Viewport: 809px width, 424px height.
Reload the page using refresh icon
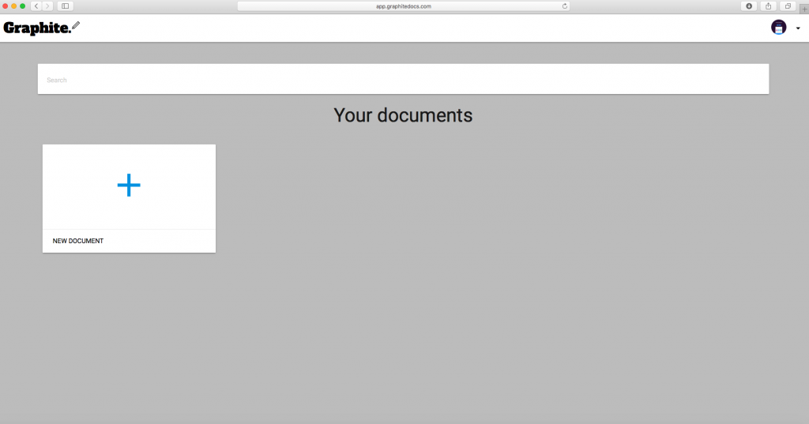[x=564, y=6]
